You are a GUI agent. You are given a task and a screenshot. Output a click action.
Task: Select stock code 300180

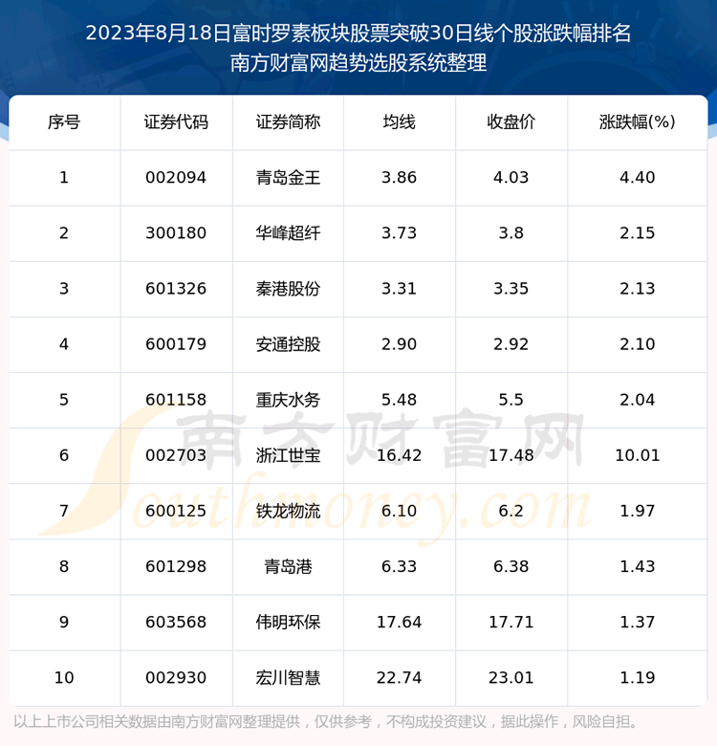click(176, 233)
